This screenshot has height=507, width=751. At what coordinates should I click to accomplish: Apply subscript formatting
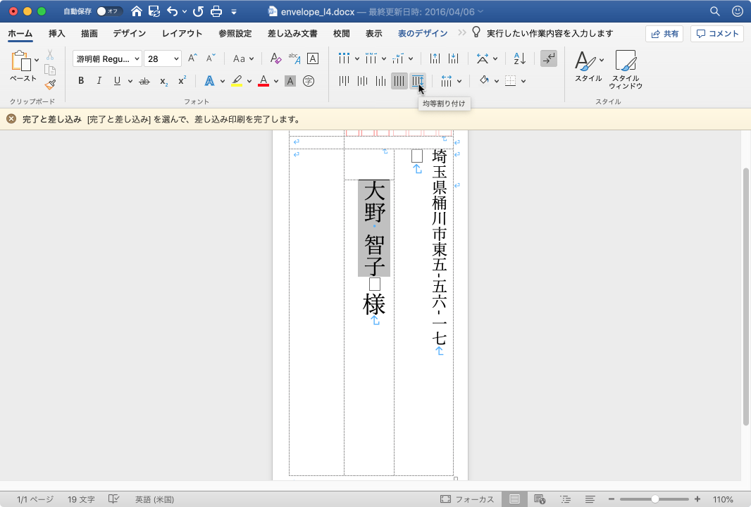(x=164, y=82)
